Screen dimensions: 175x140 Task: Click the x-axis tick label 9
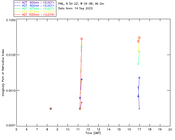[x=57, y=129]
